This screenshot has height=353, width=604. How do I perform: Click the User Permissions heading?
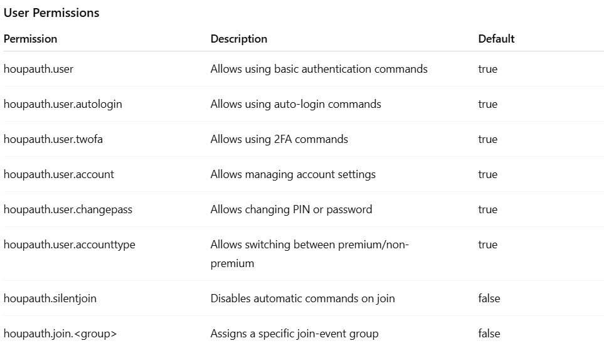pos(51,13)
